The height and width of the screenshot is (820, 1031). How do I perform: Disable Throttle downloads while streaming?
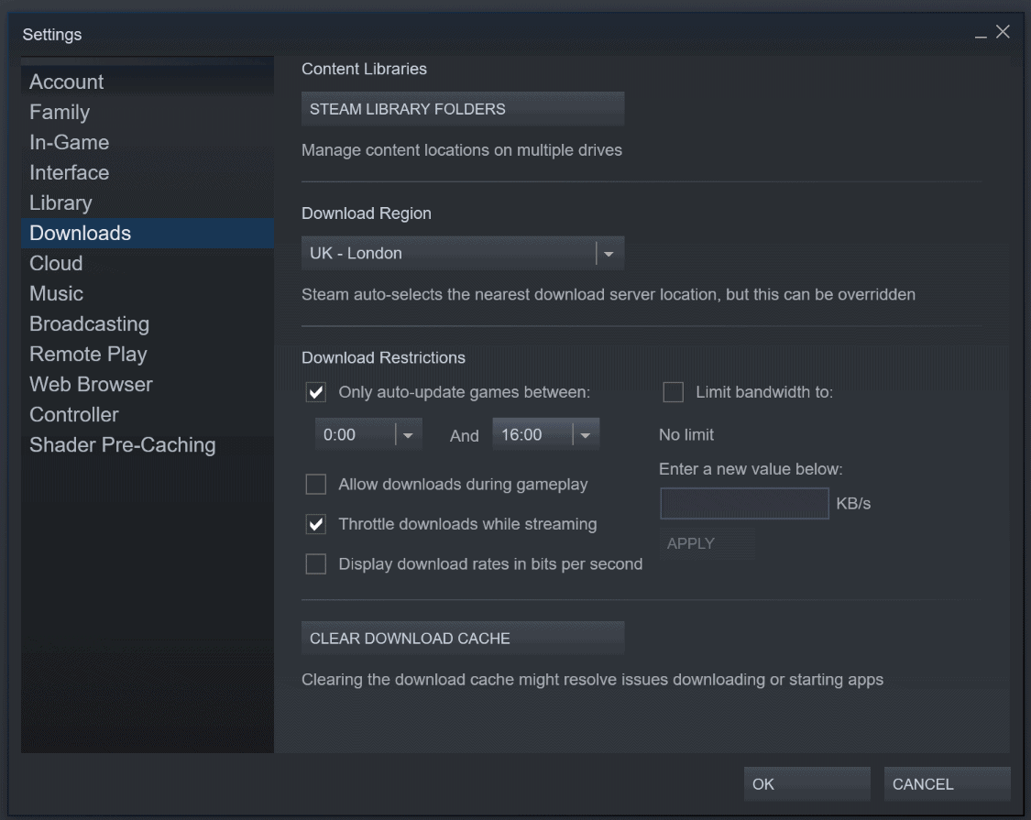[315, 523]
